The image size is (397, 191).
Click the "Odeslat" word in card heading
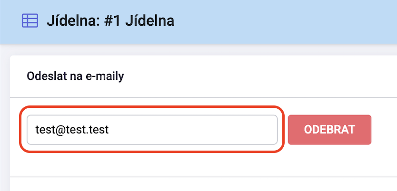[x=47, y=76]
